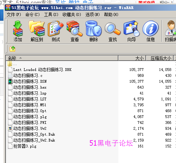The width and height of the screenshot is (176, 163).
Task: Click the 动态扫描练习.Uv2 file icon
Action: click(x=10, y=128)
